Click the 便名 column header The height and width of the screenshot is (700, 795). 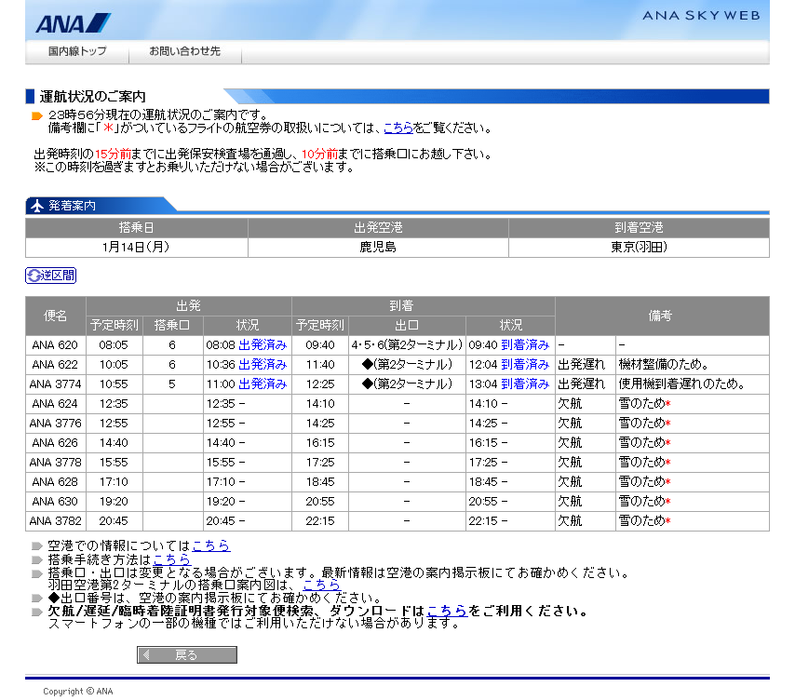(55, 316)
